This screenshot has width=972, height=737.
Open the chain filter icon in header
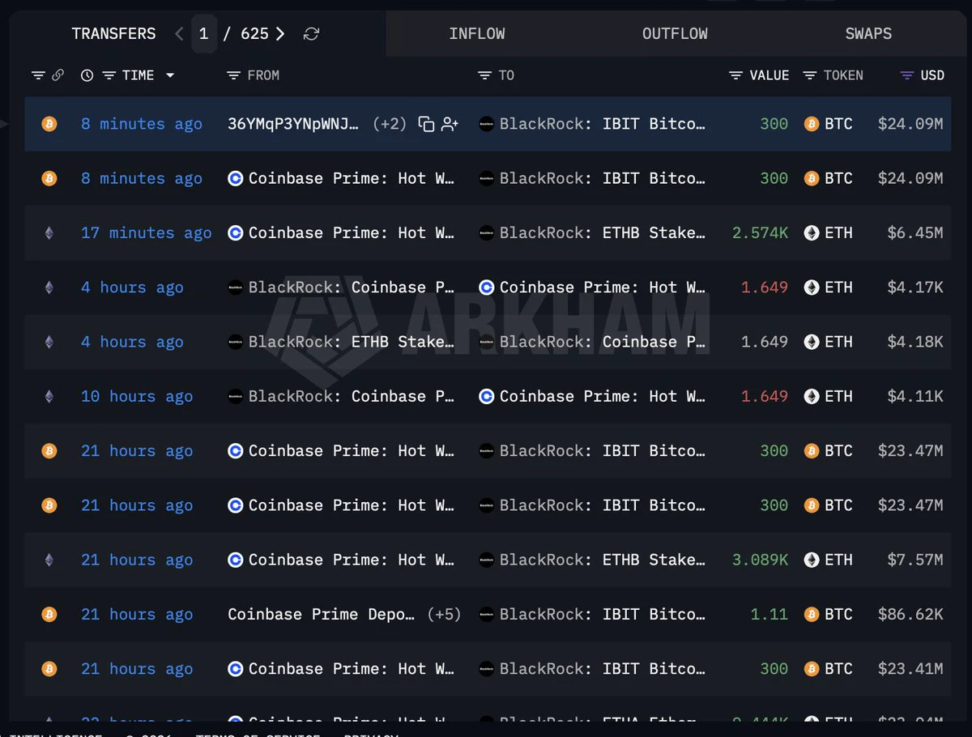tap(38, 75)
